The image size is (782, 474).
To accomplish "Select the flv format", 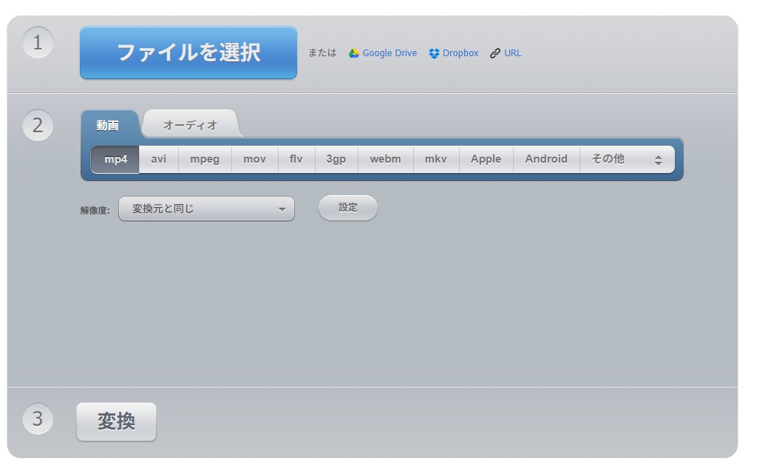I will (x=296, y=159).
